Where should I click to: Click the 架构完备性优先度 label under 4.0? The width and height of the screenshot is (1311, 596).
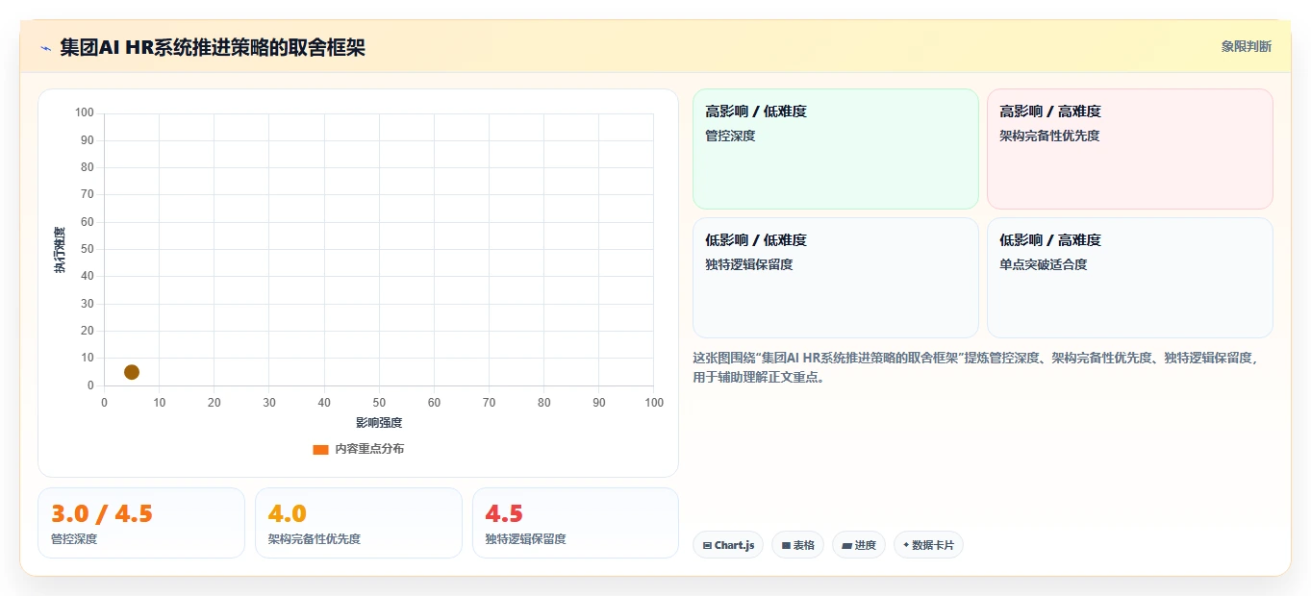click(315, 539)
